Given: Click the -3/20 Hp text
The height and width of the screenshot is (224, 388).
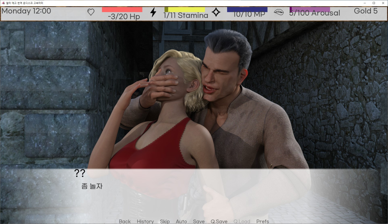Looking at the screenshot, I should pos(124,16).
